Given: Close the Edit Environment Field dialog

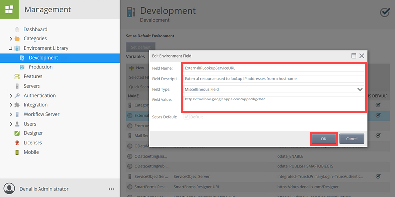Looking at the screenshot, I should coord(362,56).
